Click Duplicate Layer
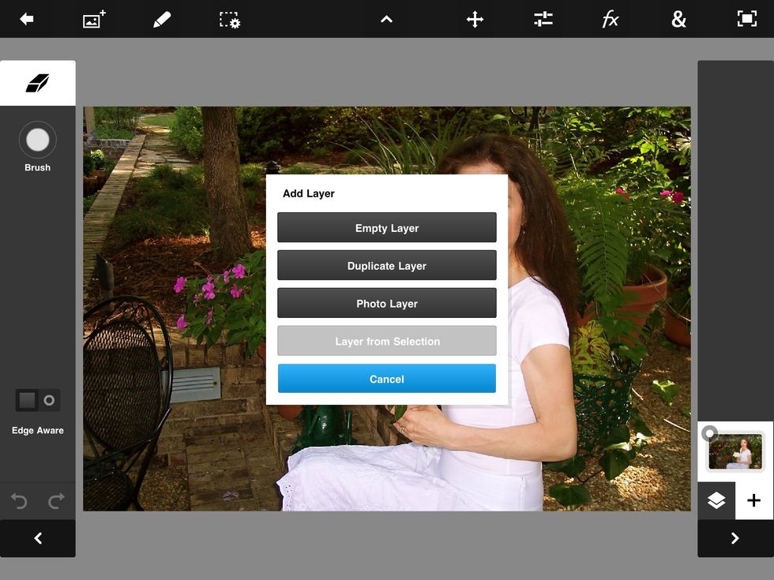This screenshot has width=774, height=580. pyautogui.click(x=386, y=265)
